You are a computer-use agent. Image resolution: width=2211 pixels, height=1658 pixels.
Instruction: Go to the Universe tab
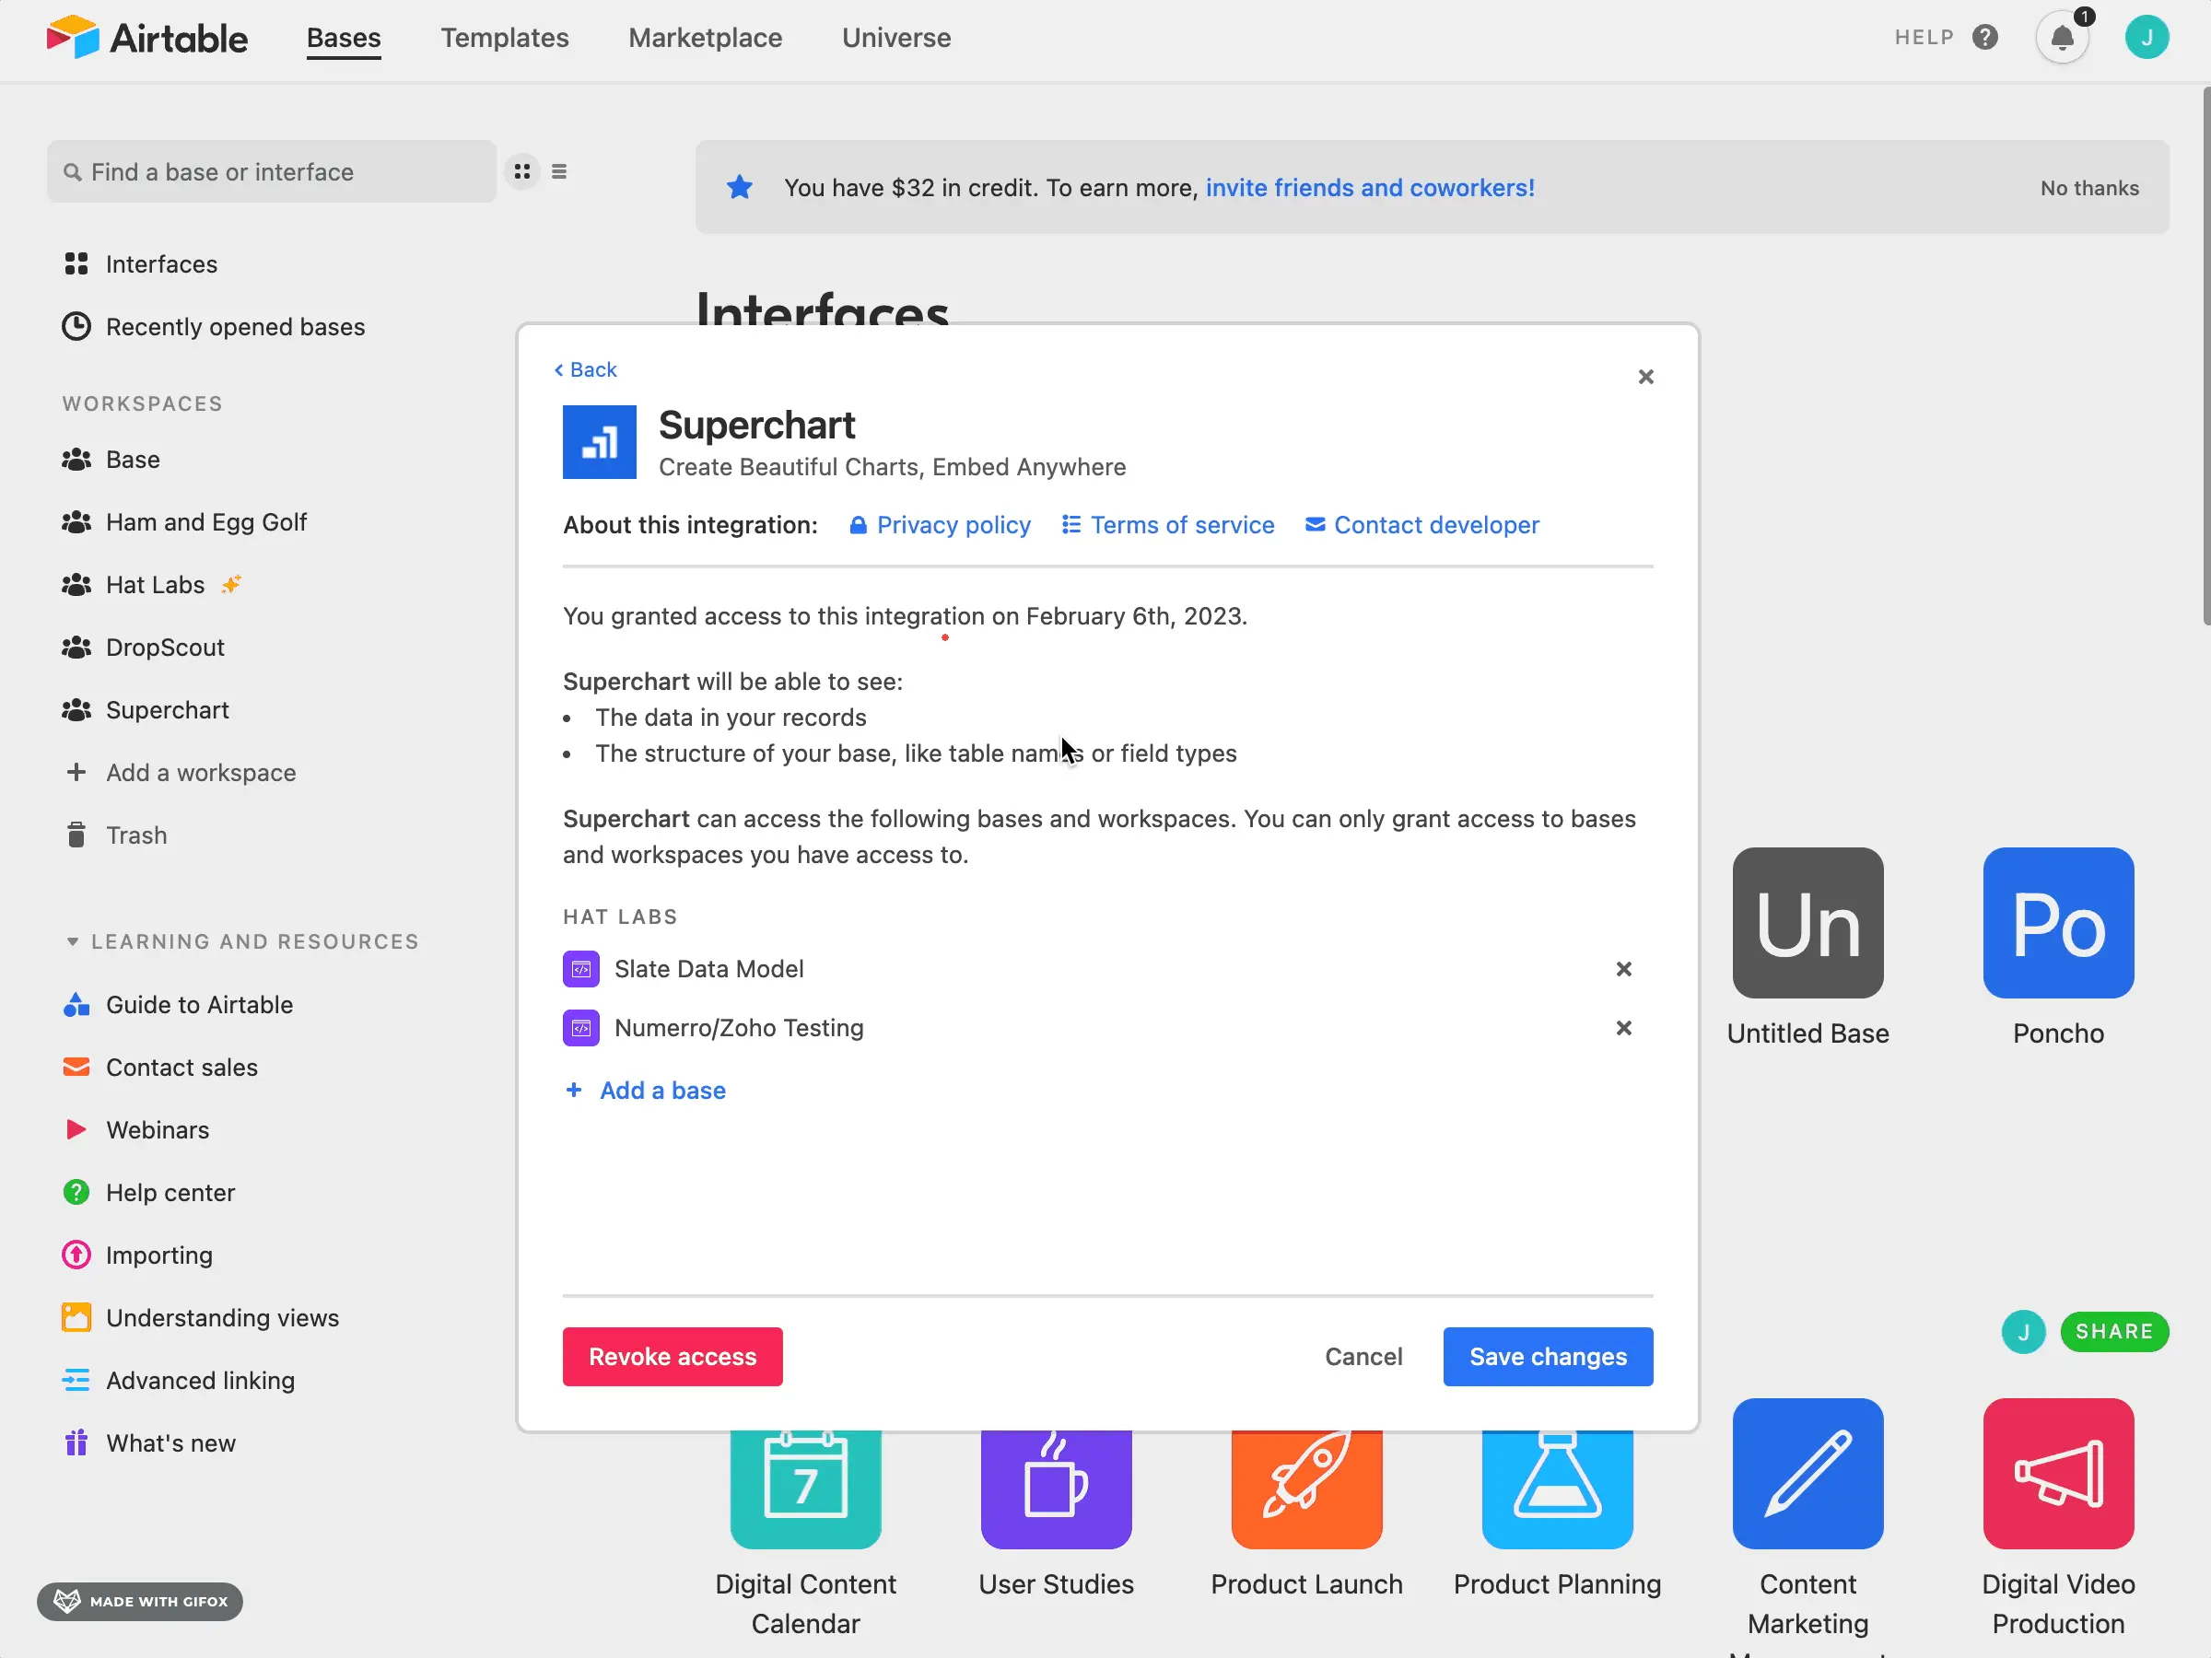point(896,38)
